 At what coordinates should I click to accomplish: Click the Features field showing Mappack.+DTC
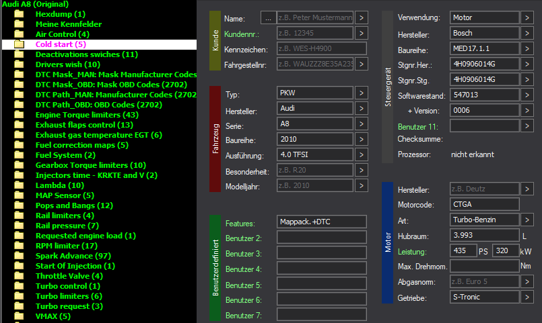[322, 222]
